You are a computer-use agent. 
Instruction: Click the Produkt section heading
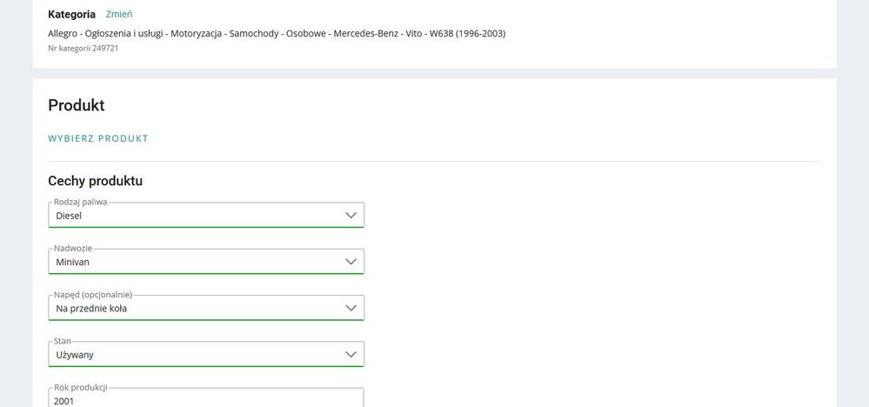point(77,105)
